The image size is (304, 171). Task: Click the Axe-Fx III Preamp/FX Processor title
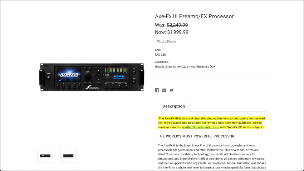[x=194, y=16]
